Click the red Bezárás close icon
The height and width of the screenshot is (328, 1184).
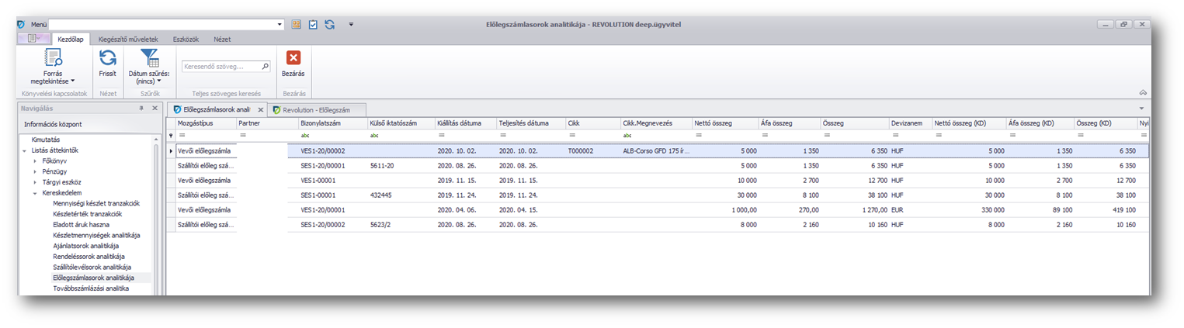click(293, 58)
